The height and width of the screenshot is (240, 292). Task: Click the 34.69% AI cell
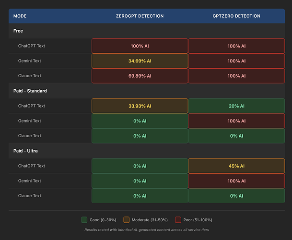tap(140, 61)
